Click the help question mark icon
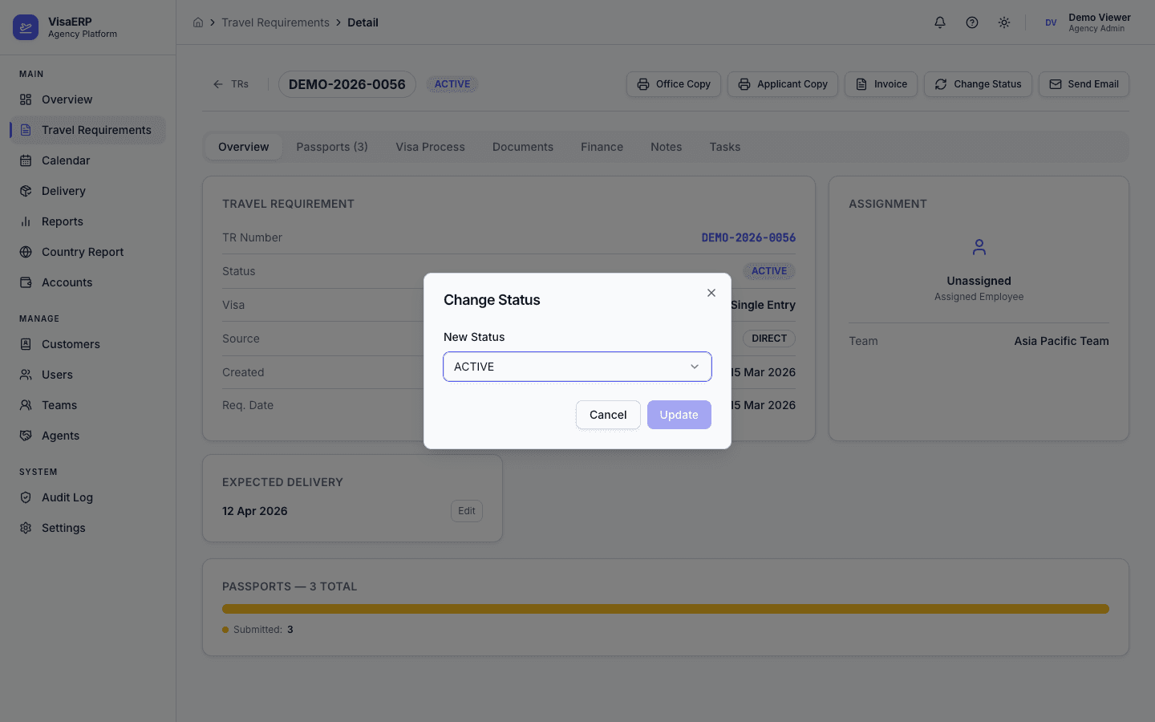 971,22
